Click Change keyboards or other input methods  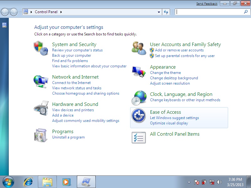185,100
